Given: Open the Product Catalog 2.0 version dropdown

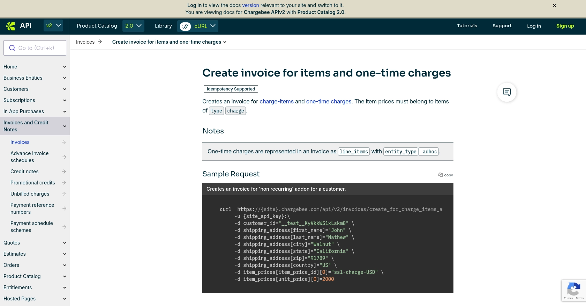Looking at the screenshot, I should click(133, 26).
